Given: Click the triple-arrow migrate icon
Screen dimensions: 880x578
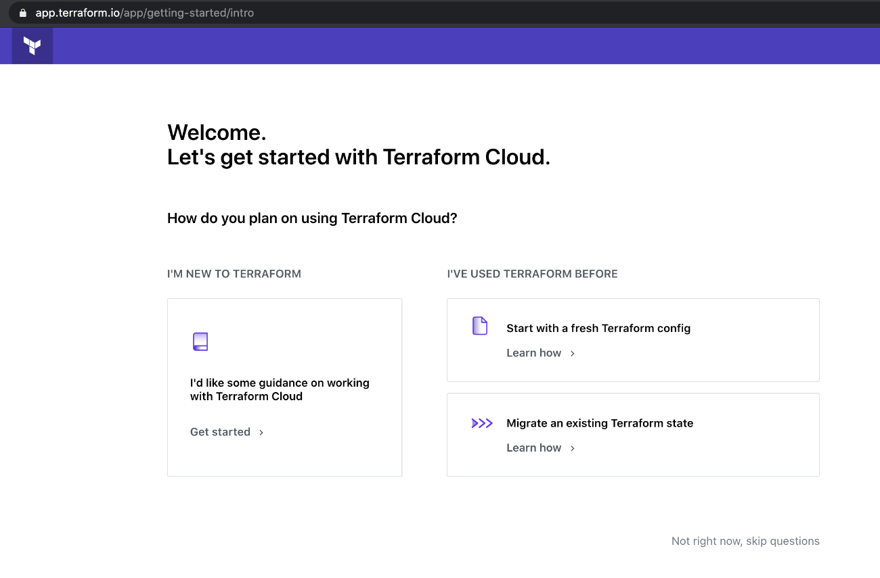Looking at the screenshot, I should [x=482, y=423].
